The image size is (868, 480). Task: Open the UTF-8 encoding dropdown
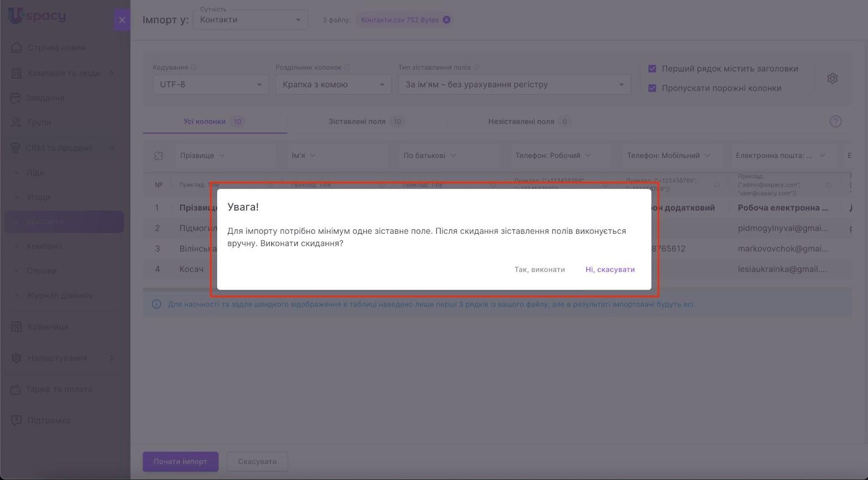click(211, 85)
